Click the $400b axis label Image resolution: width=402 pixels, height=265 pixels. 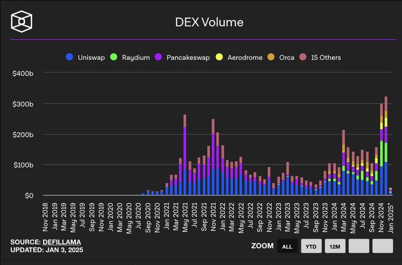(23, 74)
